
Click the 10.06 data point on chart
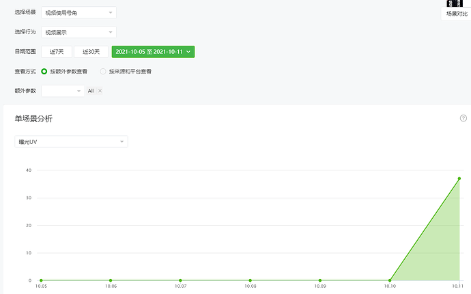click(x=111, y=280)
